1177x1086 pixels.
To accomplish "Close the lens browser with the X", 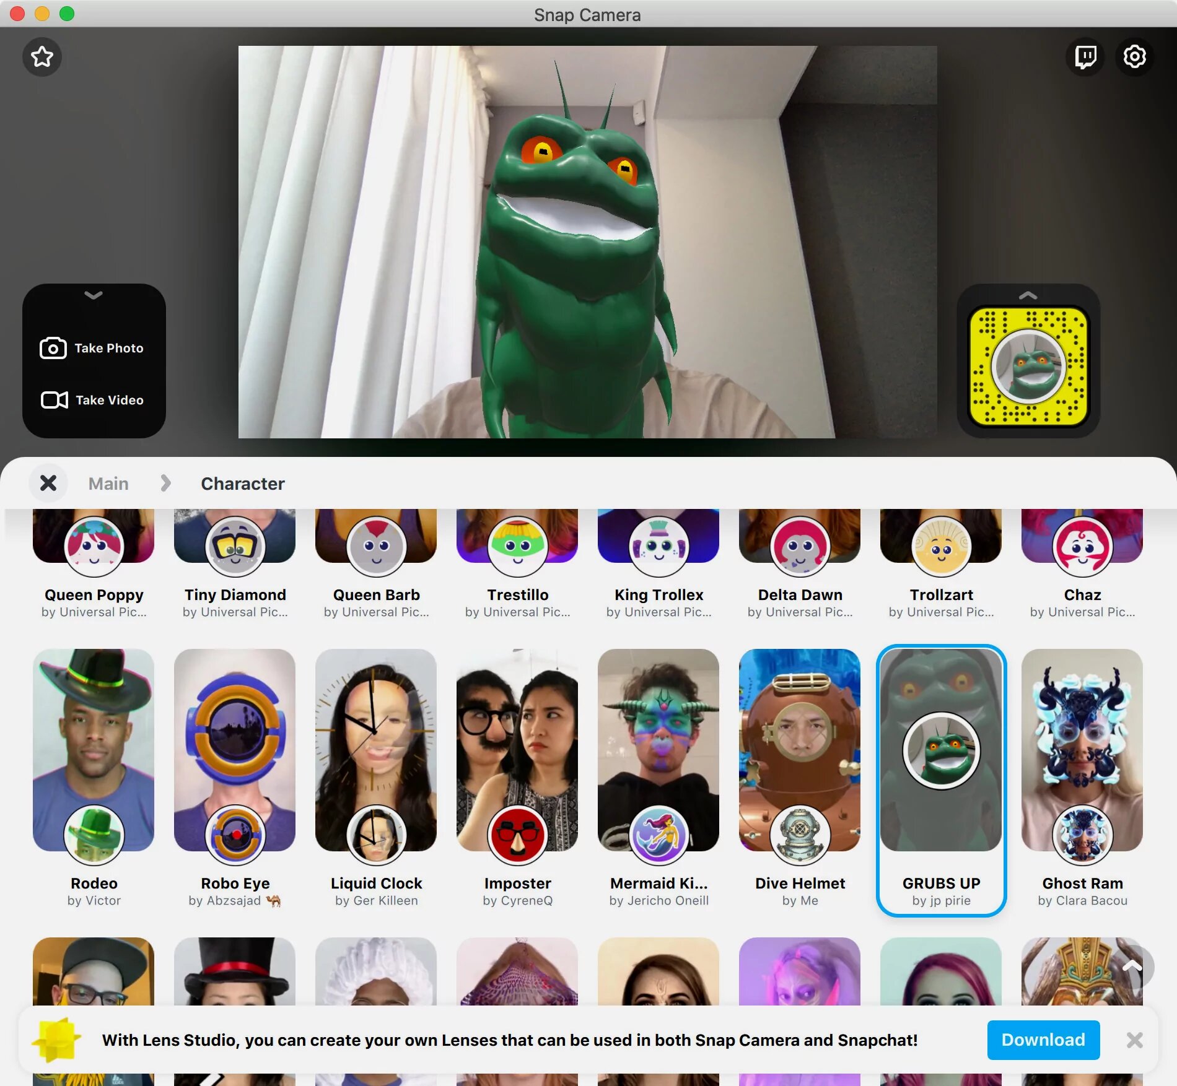I will (x=48, y=483).
